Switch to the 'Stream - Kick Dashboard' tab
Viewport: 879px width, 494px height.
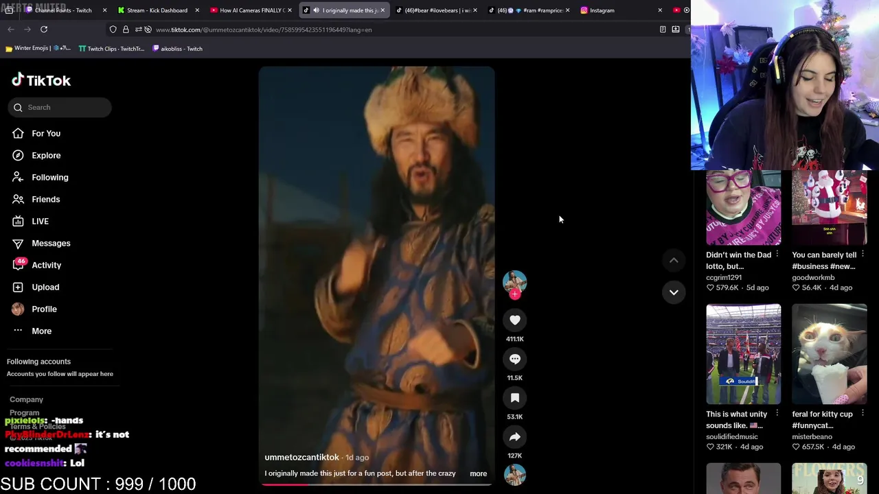[x=157, y=10]
